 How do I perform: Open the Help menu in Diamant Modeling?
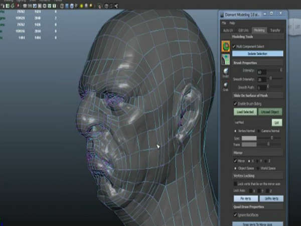[x=232, y=23]
